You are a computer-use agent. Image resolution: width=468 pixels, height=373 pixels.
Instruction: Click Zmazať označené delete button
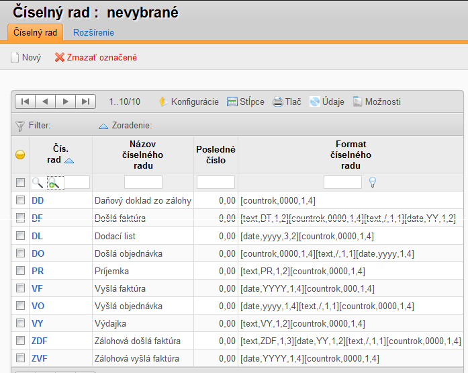pos(96,57)
